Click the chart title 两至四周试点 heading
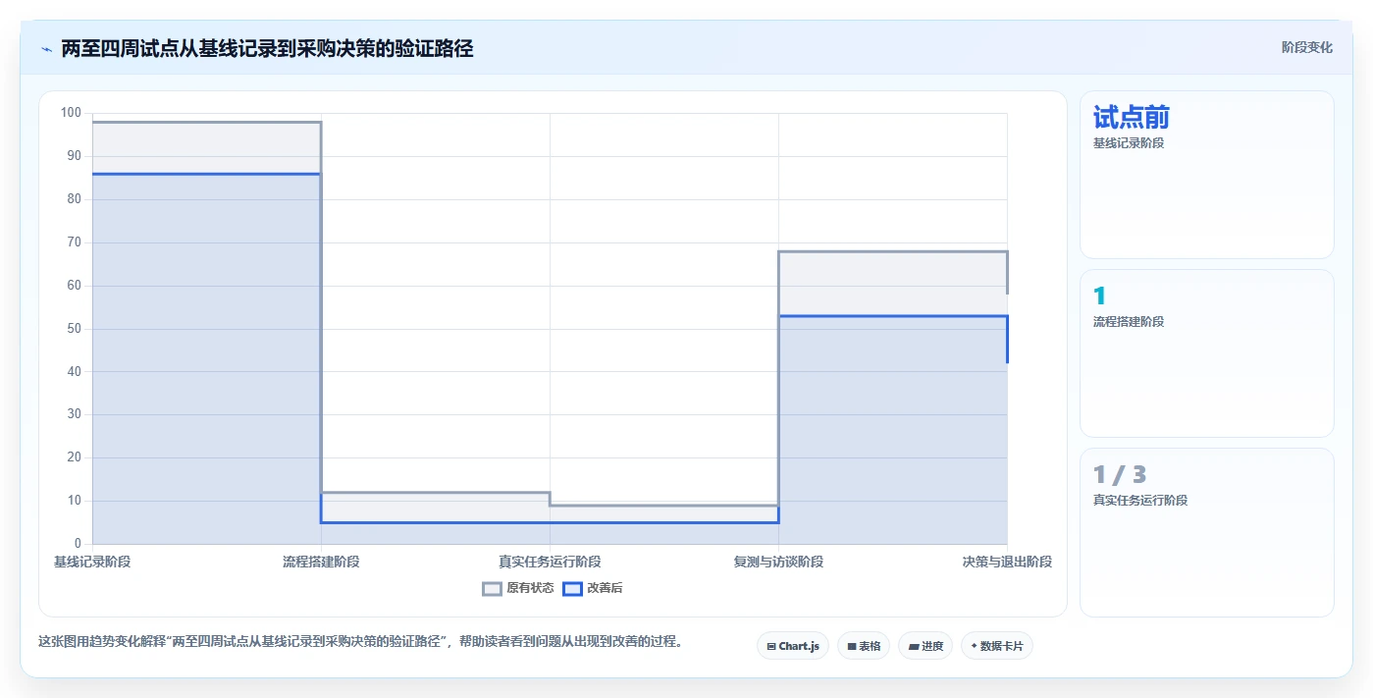The width and height of the screenshot is (1373, 698). point(267,49)
